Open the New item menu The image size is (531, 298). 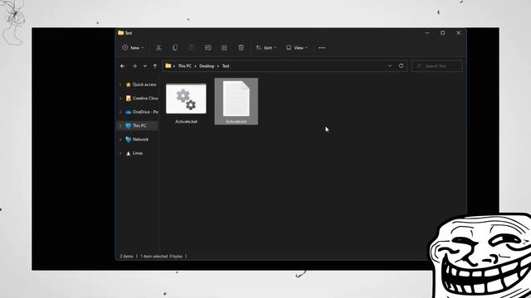(133, 48)
